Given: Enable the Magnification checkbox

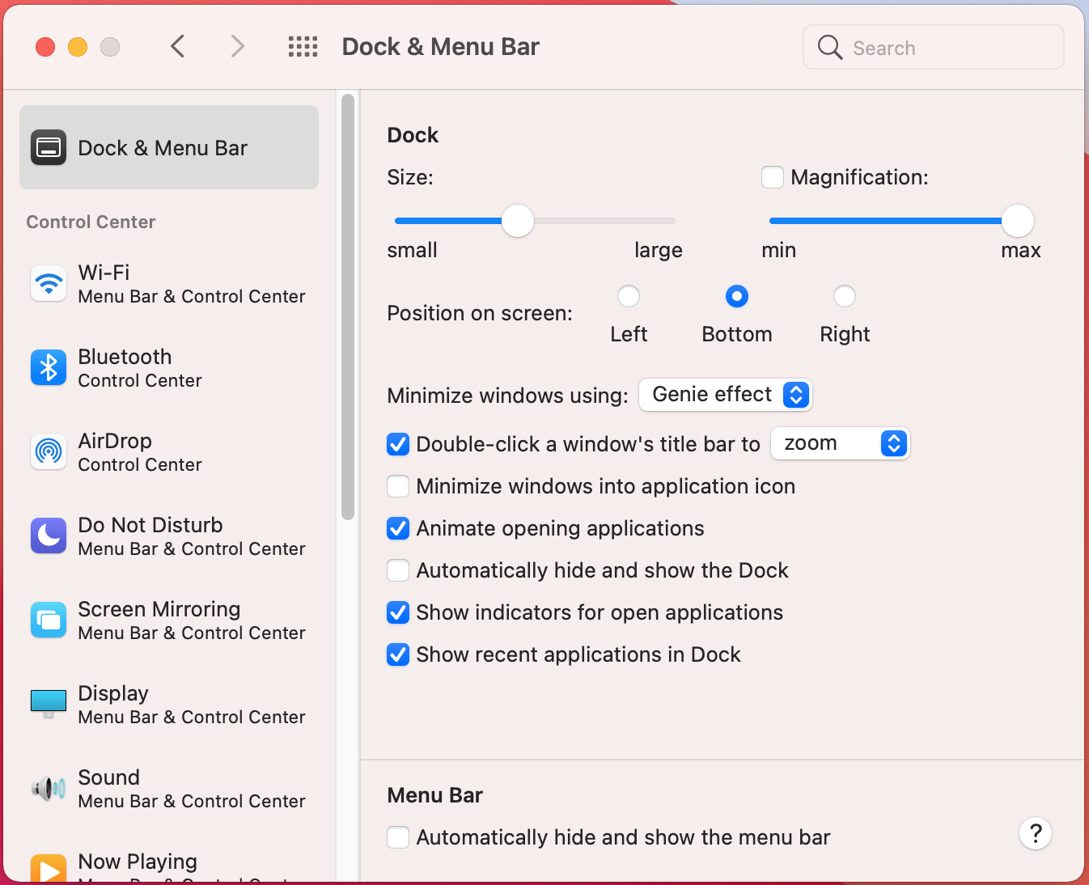Looking at the screenshot, I should (773, 177).
